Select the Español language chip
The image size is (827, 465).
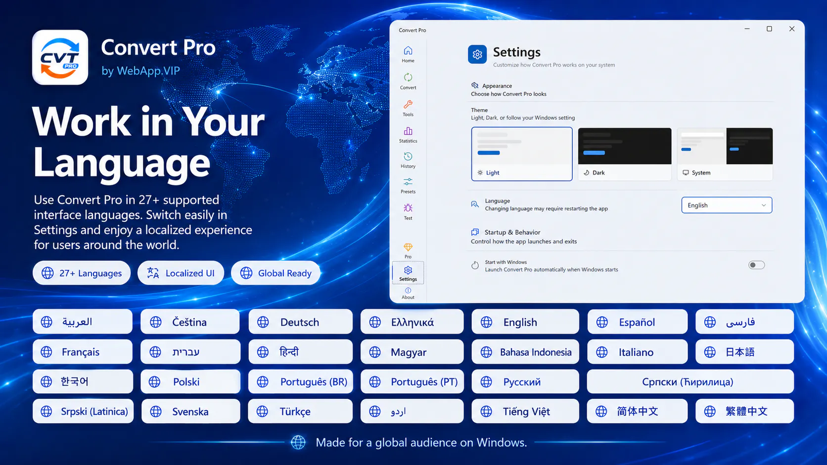point(638,322)
